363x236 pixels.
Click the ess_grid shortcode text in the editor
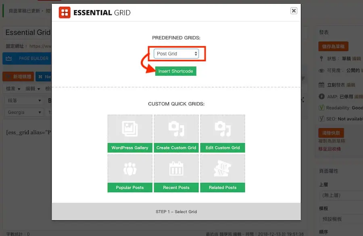(29, 132)
